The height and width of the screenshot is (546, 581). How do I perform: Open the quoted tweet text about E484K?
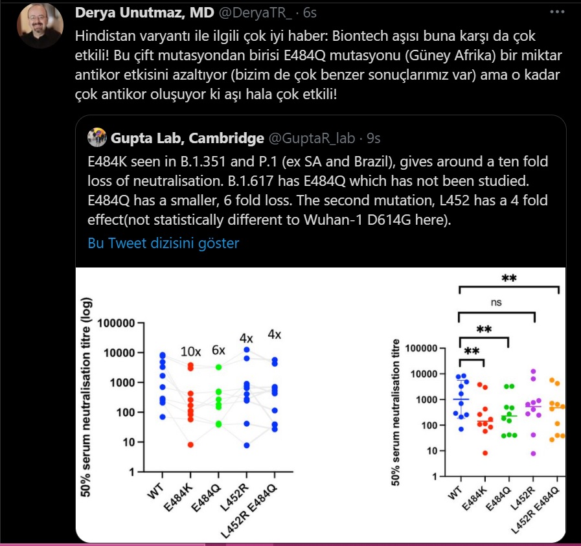(317, 190)
